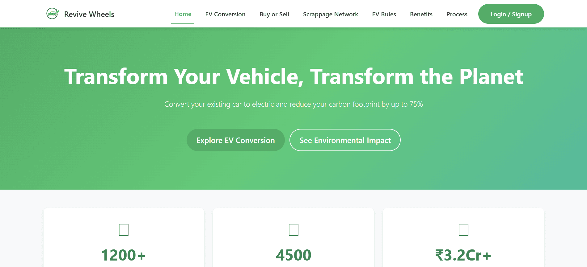Navigate to Scrappage Network
Screen dimensions: 587x267
pyautogui.click(x=331, y=14)
